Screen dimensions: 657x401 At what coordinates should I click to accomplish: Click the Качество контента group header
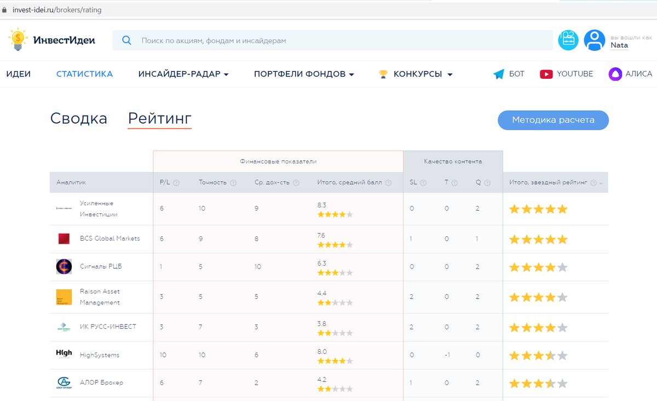click(x=453, y=161)
